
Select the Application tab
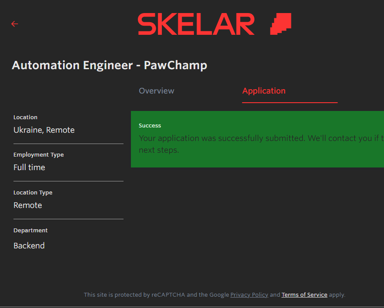264,91
